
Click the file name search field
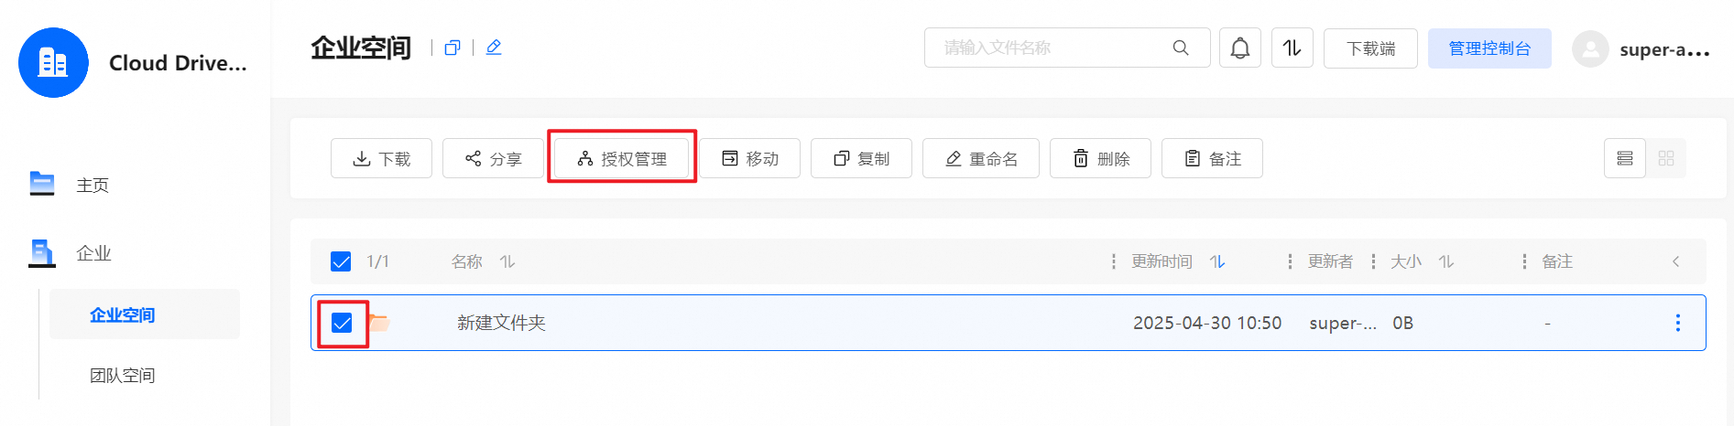pyautogui.click(x=1067, y=48)
